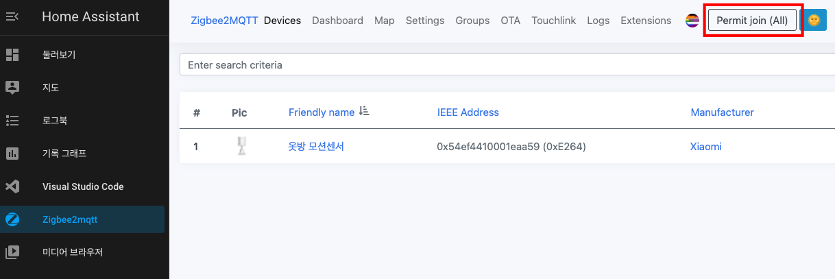The width and height of the screenshot is (835, 279).
Task: Open the 옷방 모션센서 device link
Action: tap(316, 146)
